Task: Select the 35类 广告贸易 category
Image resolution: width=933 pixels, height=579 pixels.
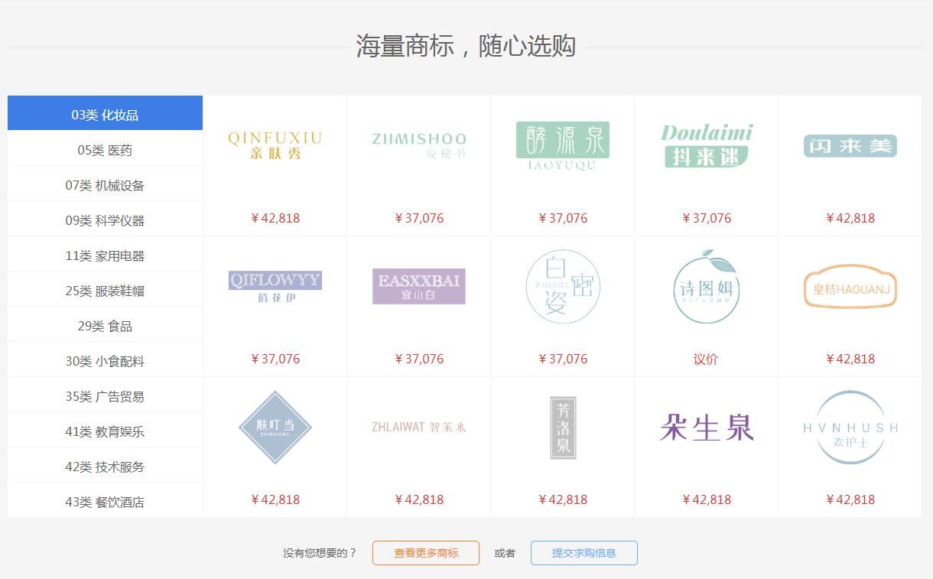Action: click(105, 396)
